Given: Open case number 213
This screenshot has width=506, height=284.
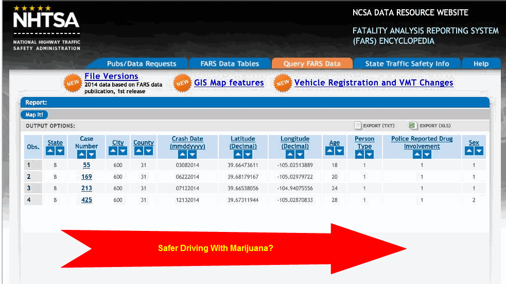Looking at the screenshot, I should pyautogui.click(x=86, y=188).
